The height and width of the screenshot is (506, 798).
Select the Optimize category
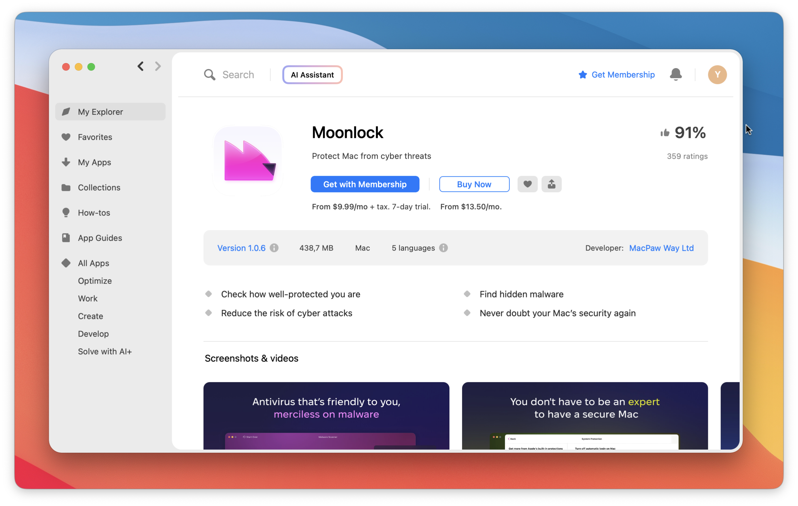[x=95, y=281]
